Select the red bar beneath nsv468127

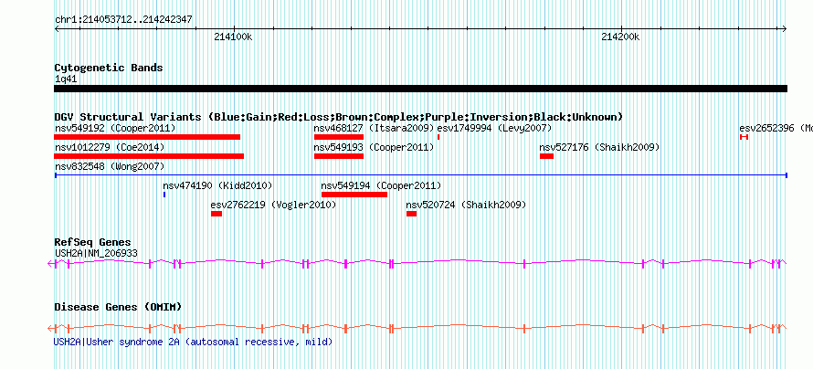[339, 137]
